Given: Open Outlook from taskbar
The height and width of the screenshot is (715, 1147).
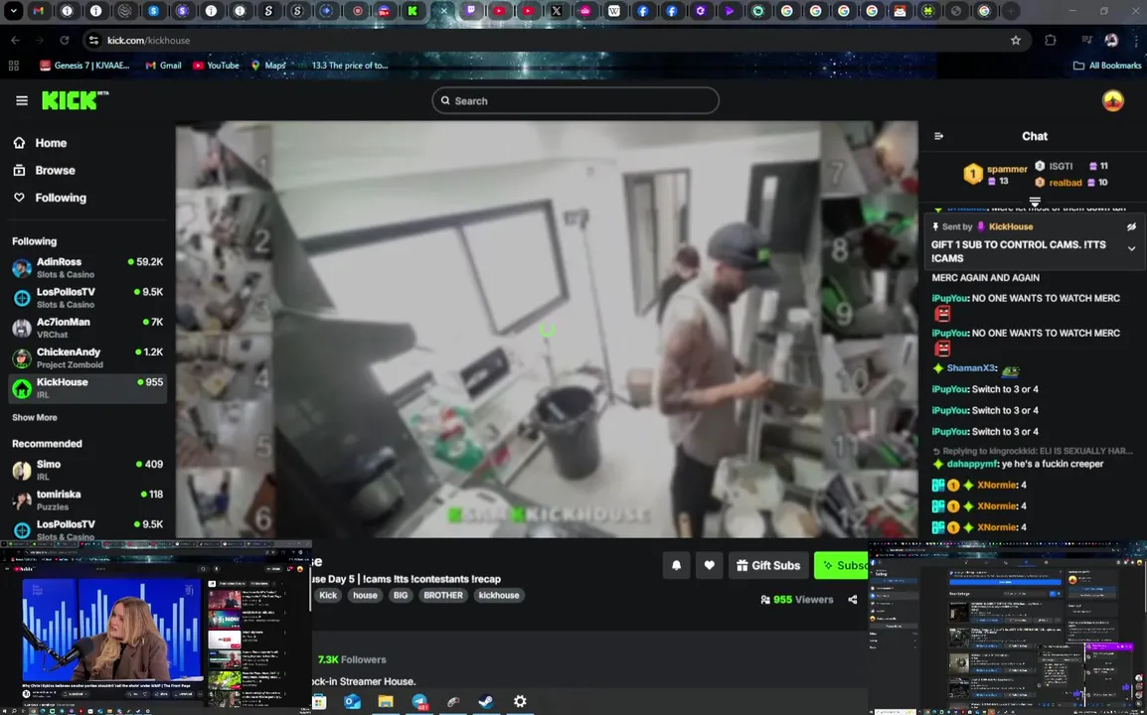Looking at the screenshot, I should tap(352, 702).
